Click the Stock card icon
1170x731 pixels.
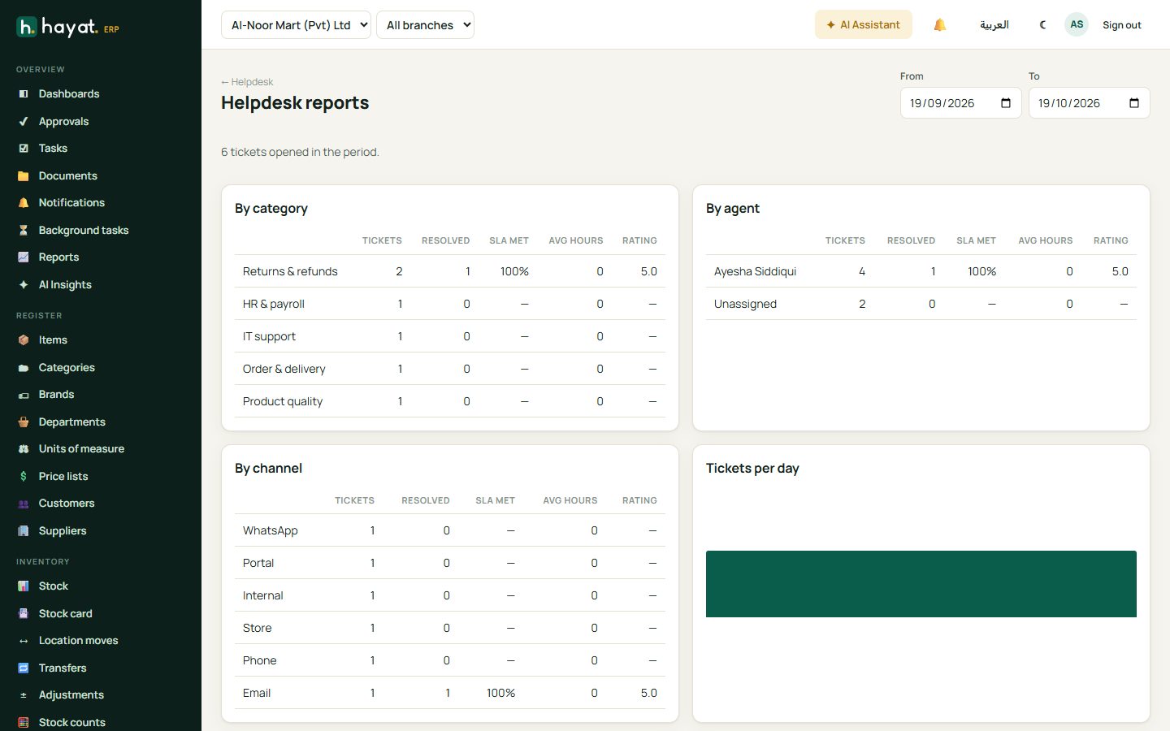coord(24,614)
